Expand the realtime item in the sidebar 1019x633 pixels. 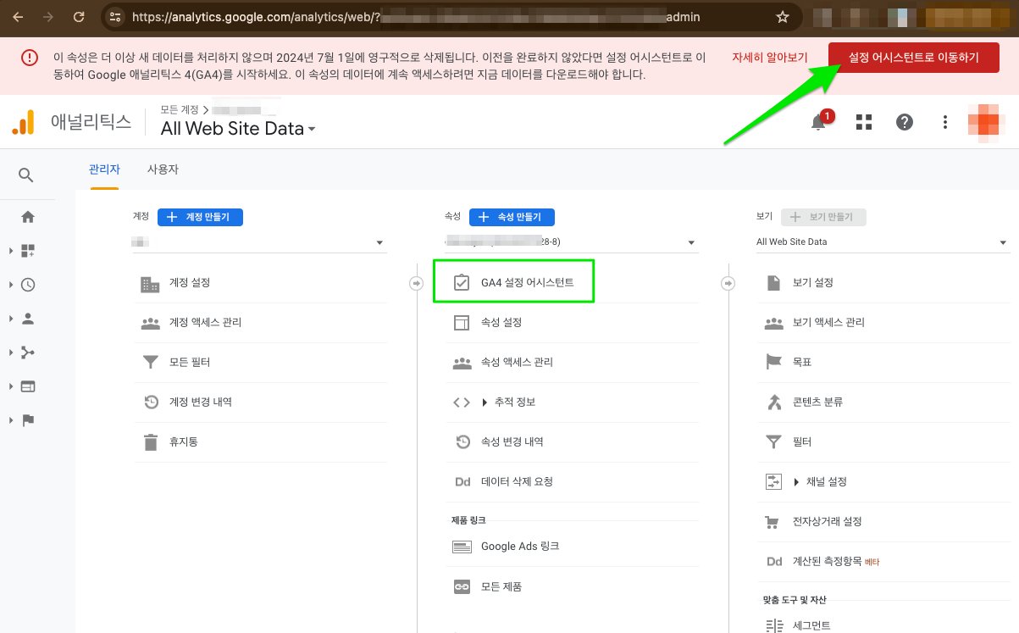click(x=11, y=285)
